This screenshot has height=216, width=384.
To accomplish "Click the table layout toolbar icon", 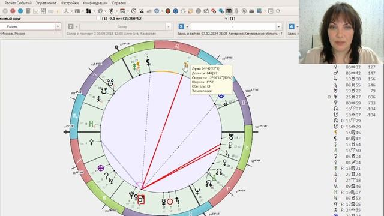I will [77, 11].
